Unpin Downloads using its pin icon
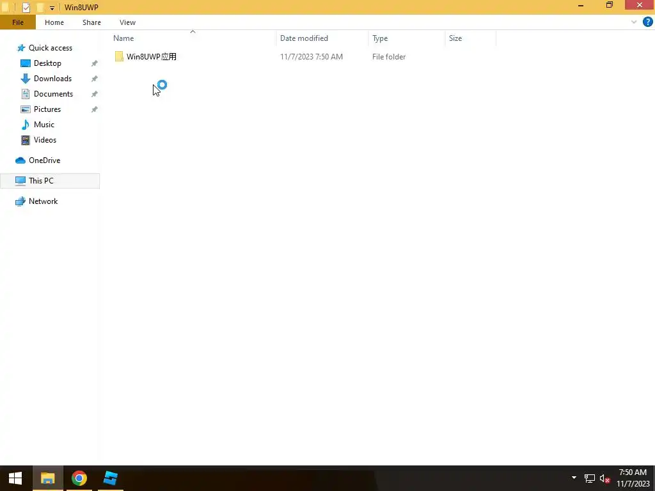 click(95, 79)
